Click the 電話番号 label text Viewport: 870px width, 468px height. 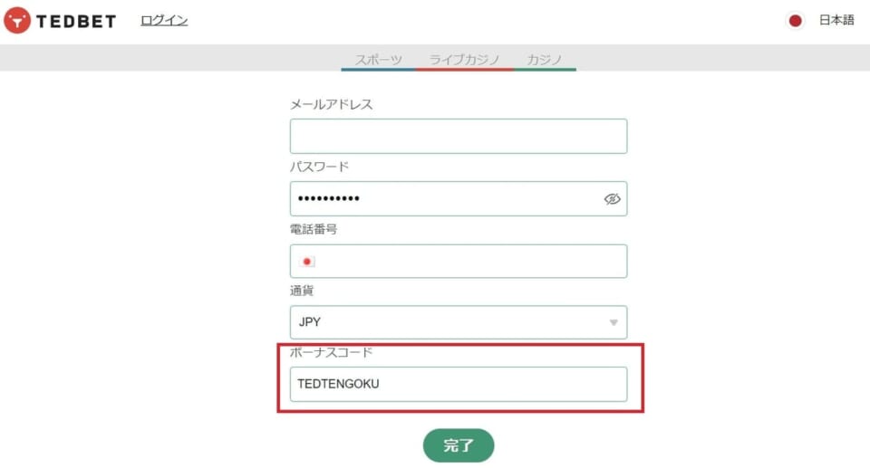pyautogui.click(x=314, y=229)
